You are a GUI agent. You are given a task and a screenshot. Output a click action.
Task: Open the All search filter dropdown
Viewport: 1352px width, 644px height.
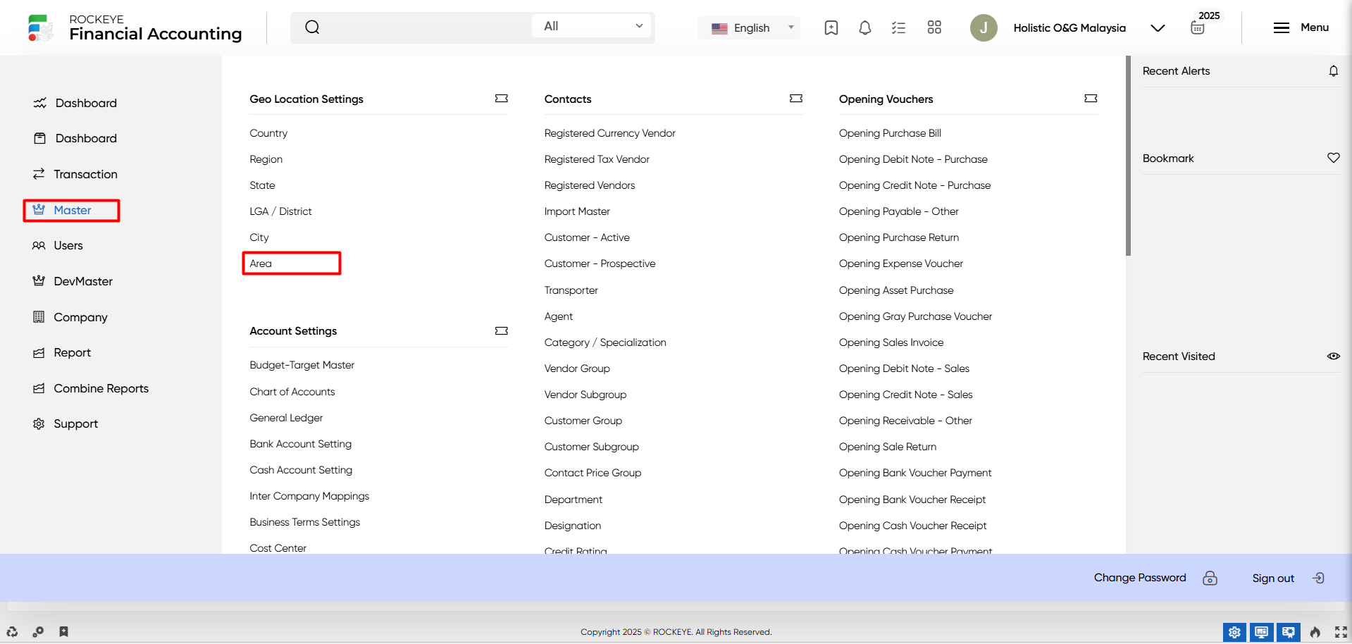(x=593, y=26)
